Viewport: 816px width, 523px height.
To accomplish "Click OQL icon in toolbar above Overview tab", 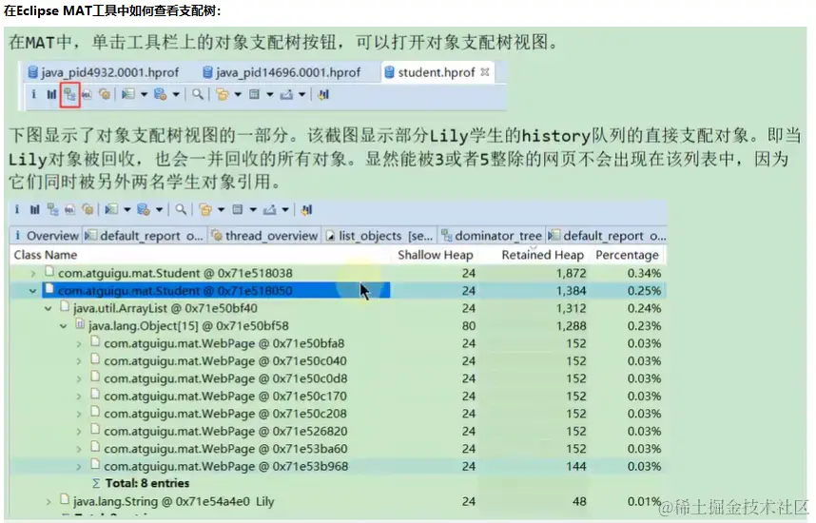I will [x=70, y=210].
